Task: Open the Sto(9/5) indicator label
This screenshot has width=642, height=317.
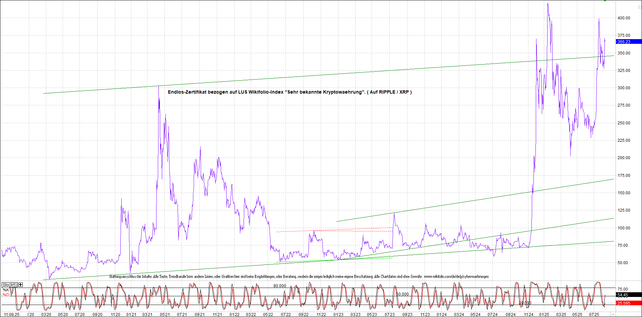Action: [x=9, y=285]
